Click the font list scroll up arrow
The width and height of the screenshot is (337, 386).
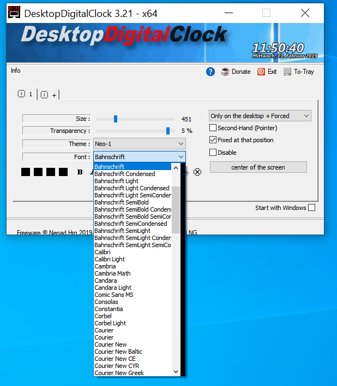(x=176, y=168)
